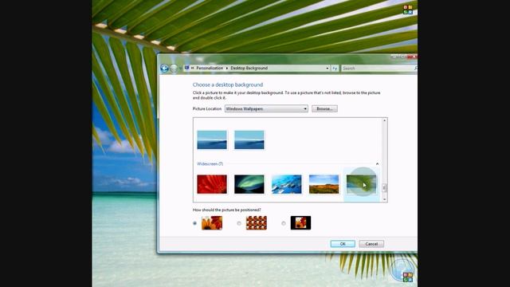Open the Picture Location dropdown

(x=266, y=108)
